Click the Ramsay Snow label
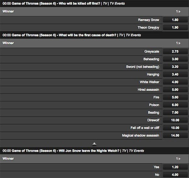This screenshot has width=189, height=178. click(x=149, y=20)
